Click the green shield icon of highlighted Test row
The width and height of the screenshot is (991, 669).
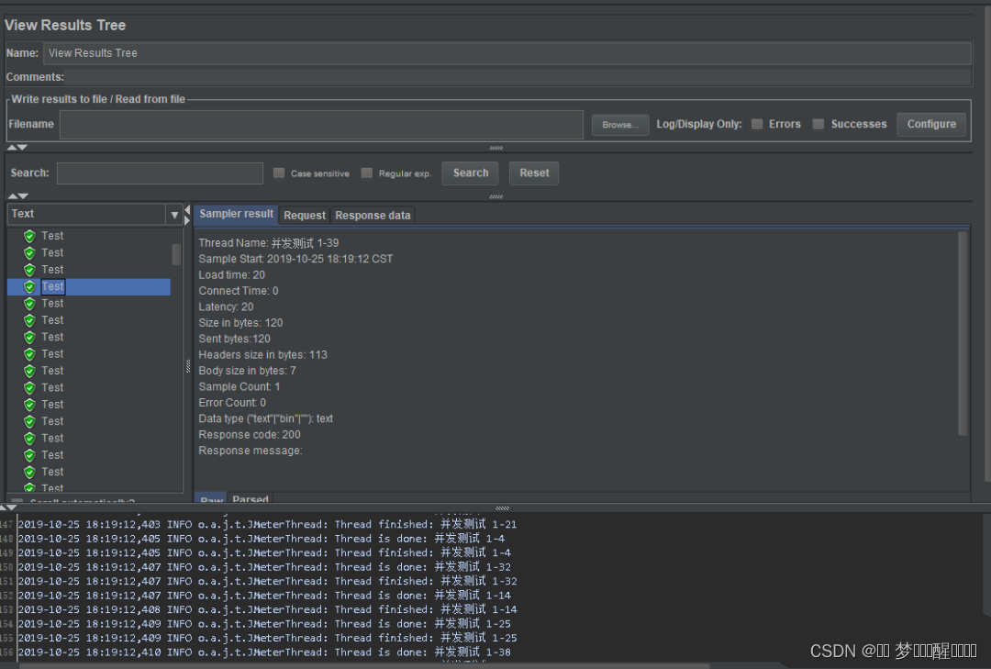click(x=29, y=287)
